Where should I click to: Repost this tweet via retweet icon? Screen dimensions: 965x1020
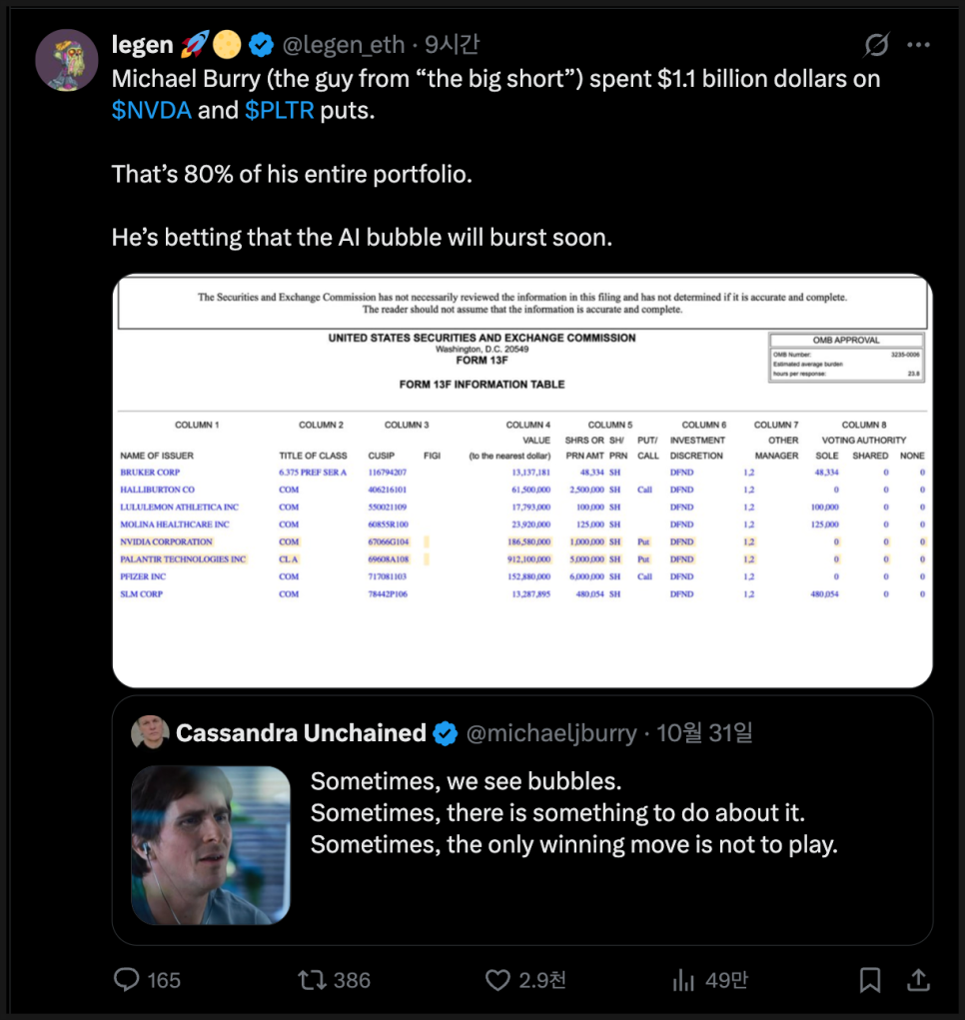(313, 980)
